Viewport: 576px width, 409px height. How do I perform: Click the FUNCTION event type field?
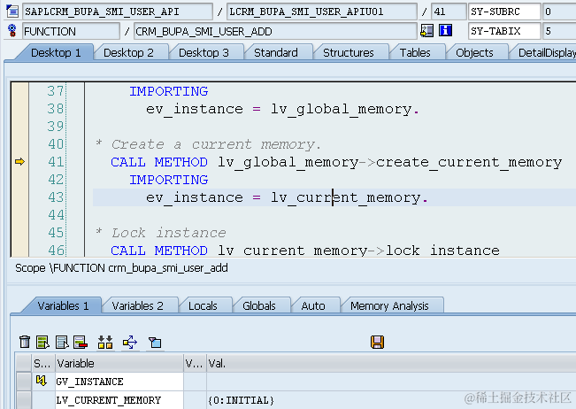pos(71,31)
